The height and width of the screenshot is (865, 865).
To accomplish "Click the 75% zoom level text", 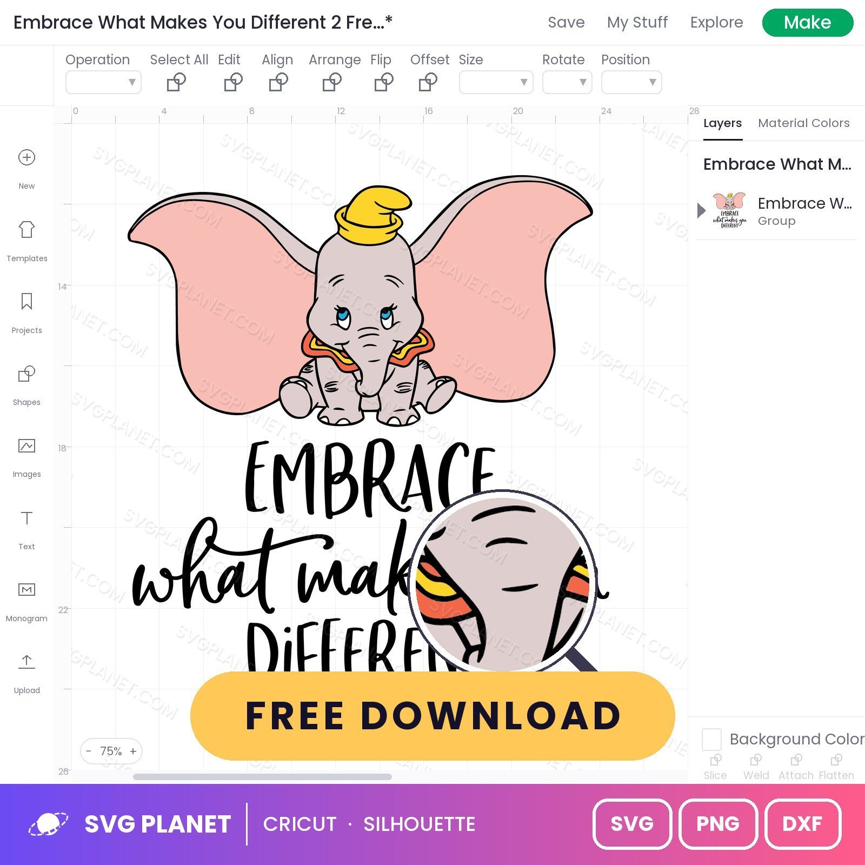I will click(111, 751).
